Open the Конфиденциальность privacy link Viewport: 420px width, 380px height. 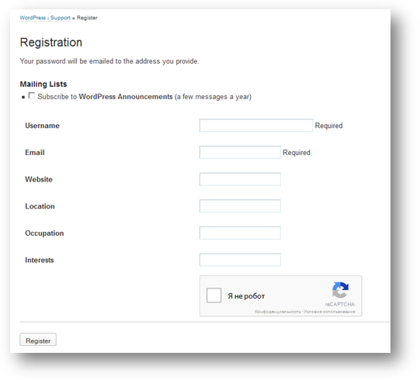coord(278,312)
